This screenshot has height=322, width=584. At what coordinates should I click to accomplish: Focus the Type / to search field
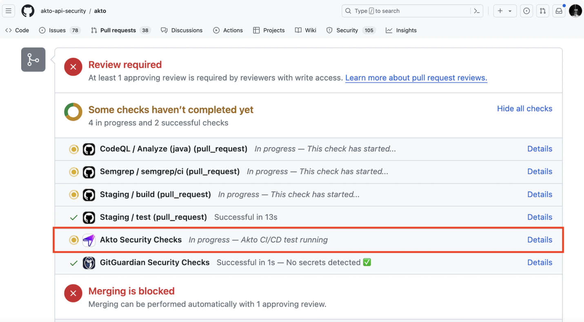point(412,11)
